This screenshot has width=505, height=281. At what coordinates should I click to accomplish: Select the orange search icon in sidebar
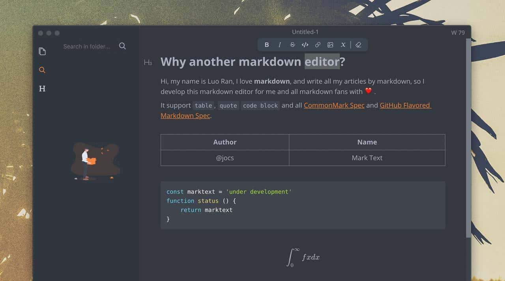(42, 70)
